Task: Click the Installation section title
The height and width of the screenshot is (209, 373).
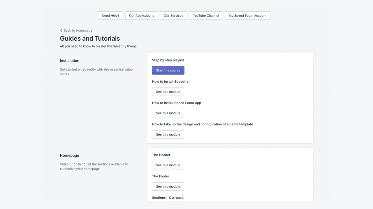Action: 70,61
